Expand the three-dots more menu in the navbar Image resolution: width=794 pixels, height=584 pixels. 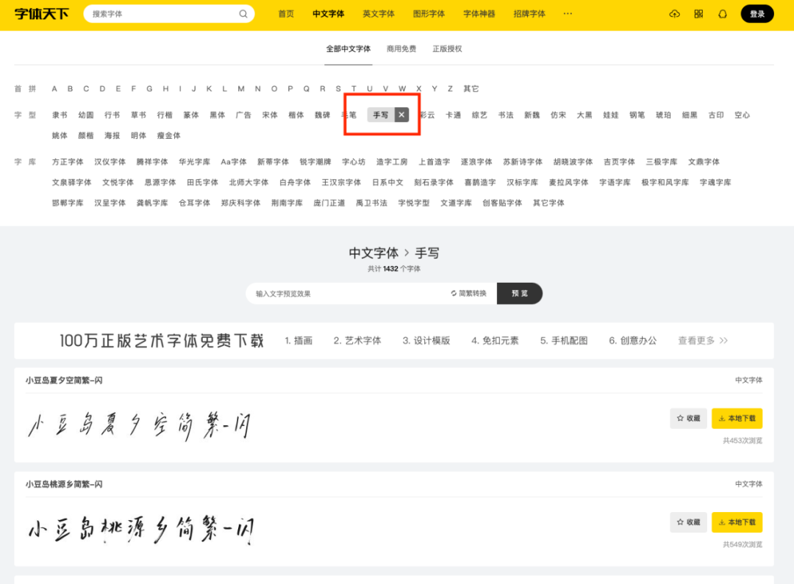pyautogui.click(x=568, y=14)
